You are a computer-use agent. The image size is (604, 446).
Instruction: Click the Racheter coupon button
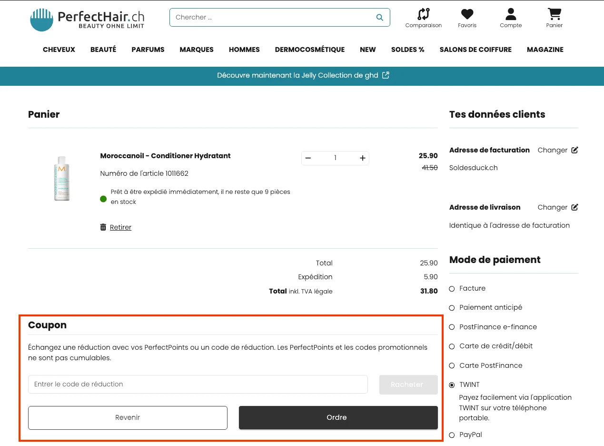pyautogui.click(x=408, y=385)
